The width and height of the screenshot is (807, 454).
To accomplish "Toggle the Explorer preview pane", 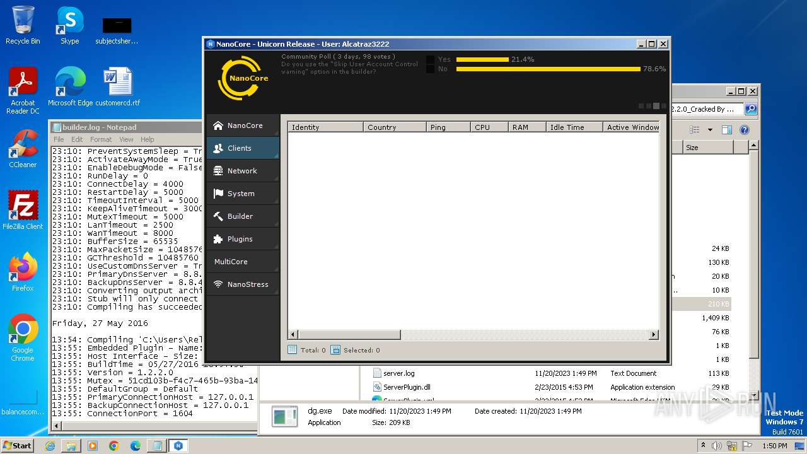I will point(726,130).
